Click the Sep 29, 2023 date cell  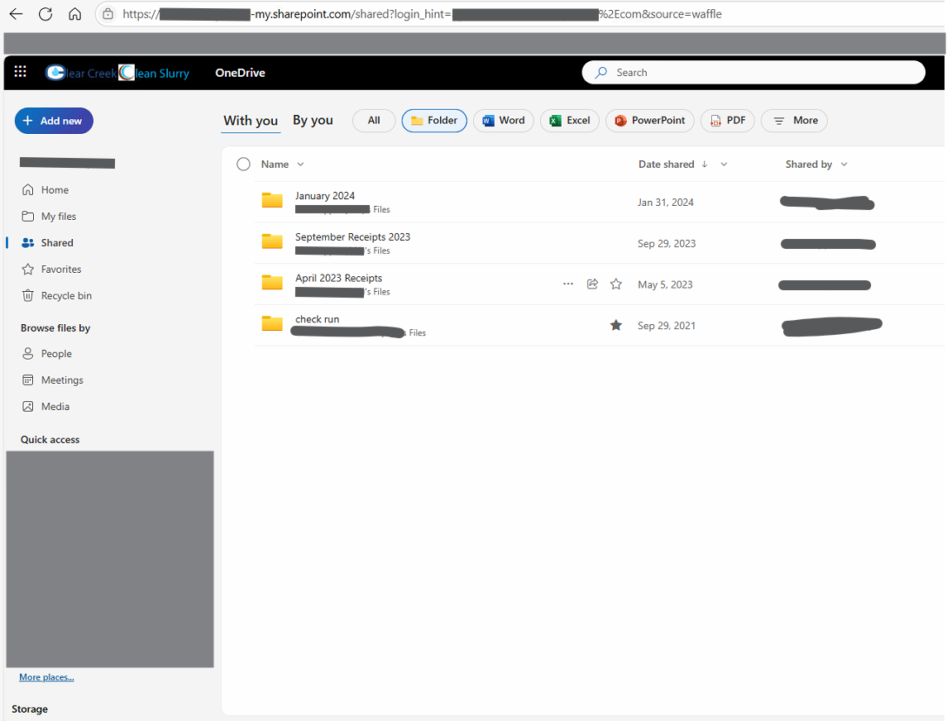pyautogui.click(x=667, y=243)
